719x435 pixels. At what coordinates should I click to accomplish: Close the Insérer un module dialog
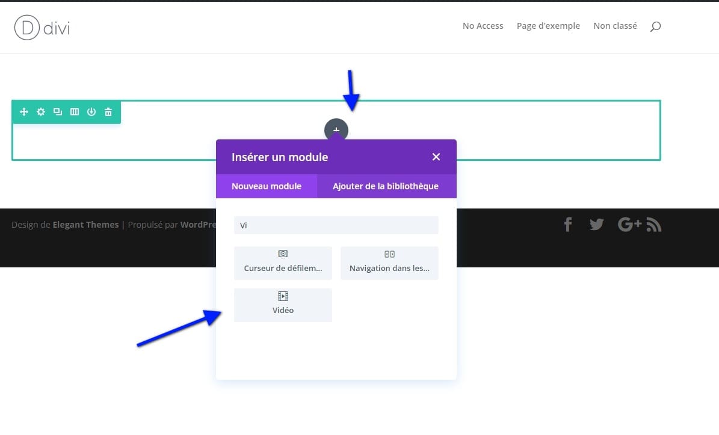pos(436,157)
